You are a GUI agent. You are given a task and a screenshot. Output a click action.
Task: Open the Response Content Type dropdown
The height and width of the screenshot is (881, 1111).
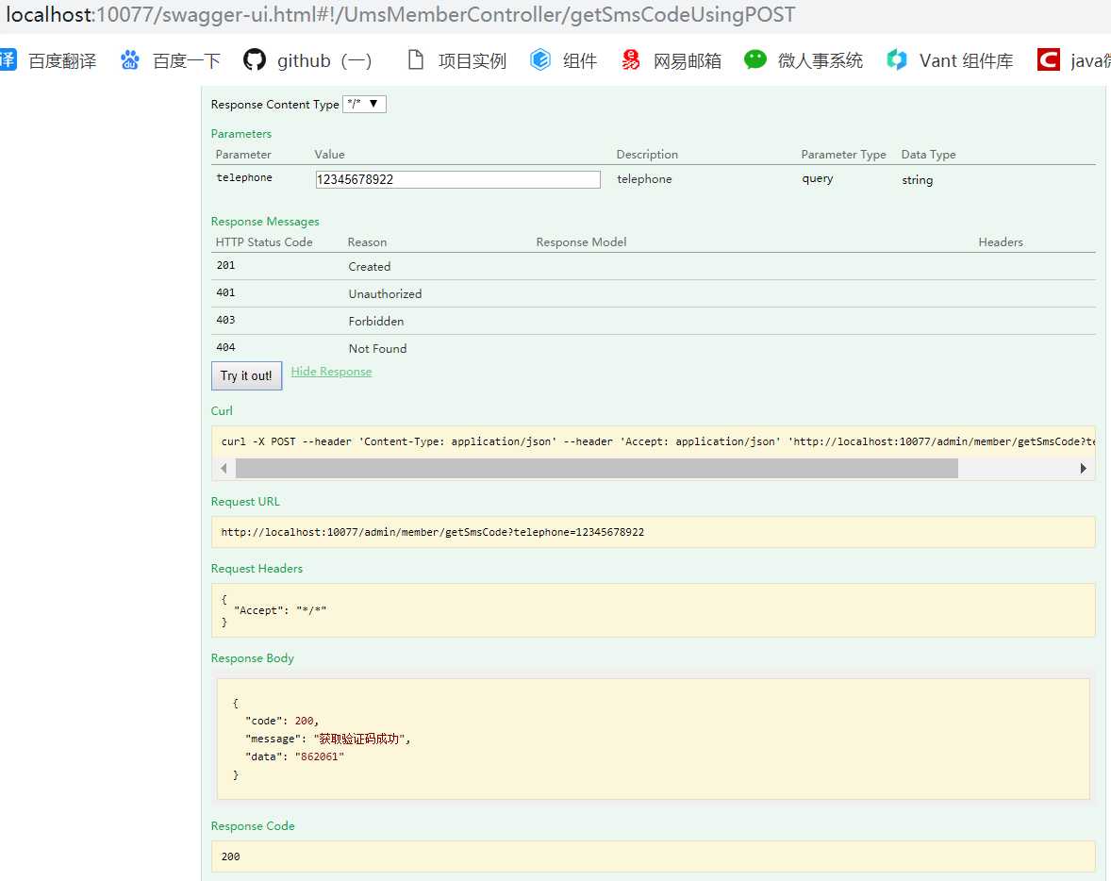pos(364,104)
